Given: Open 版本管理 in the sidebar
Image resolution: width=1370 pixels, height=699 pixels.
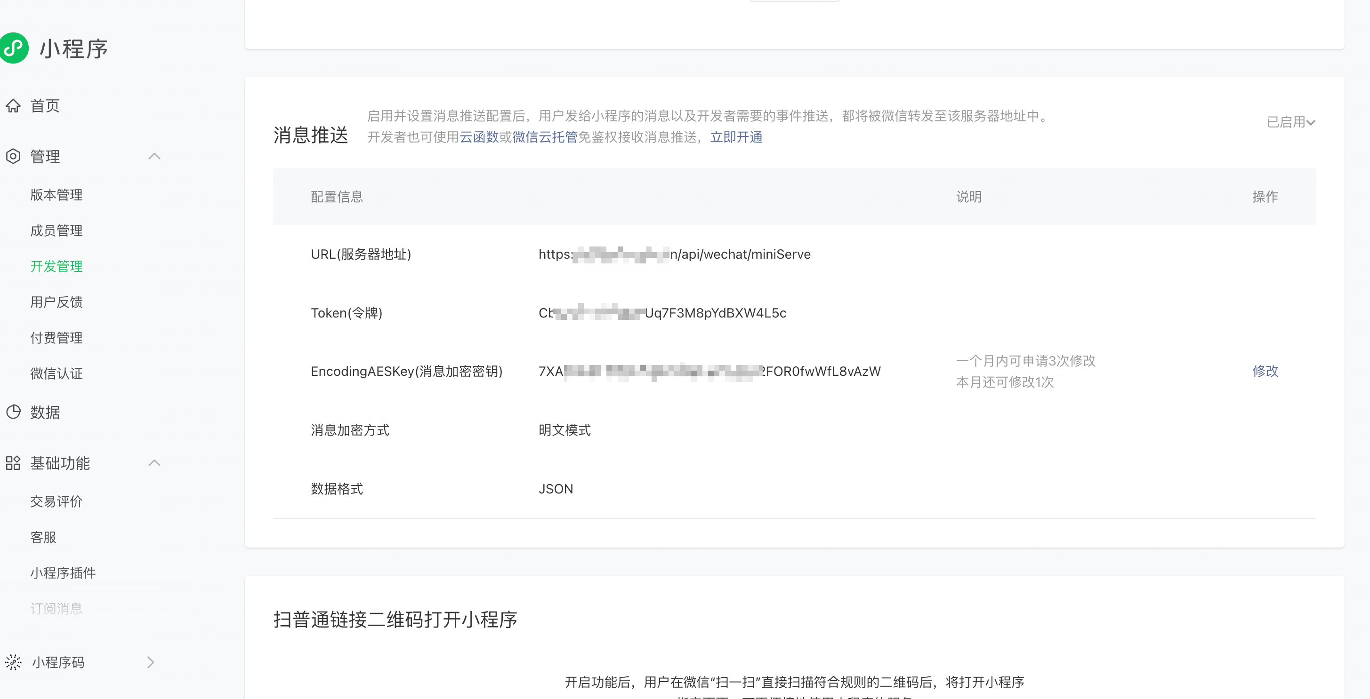Looking at the screenshot, I should 56,195.
